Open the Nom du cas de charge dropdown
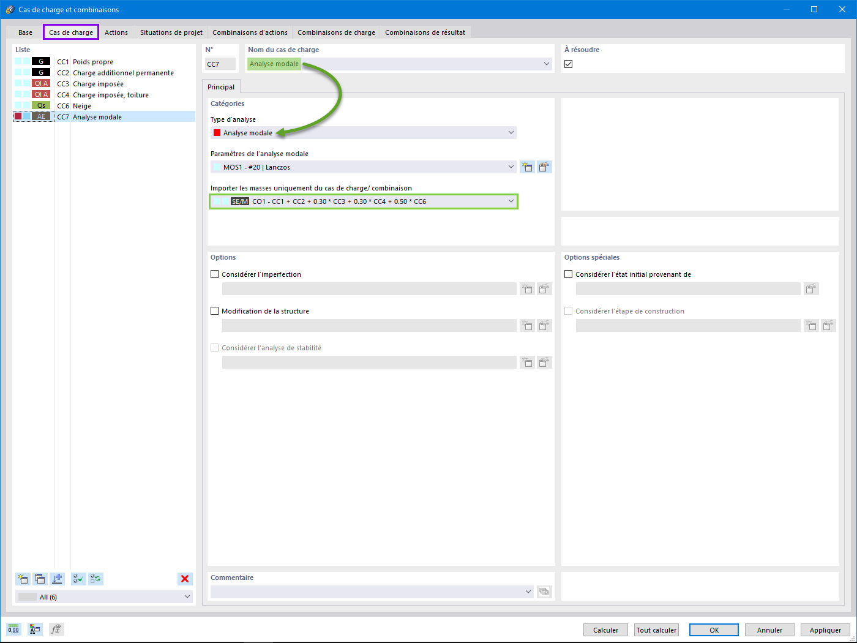The height and width of the screenshot is (643, 857). [547, 64]
